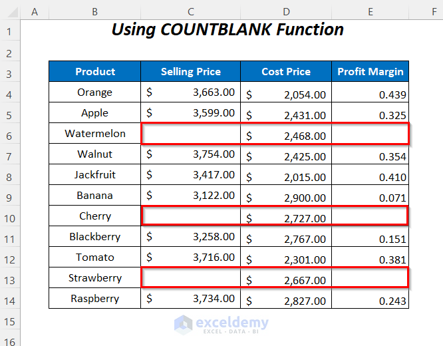Click empty Selling Price cell for Strawberry
The image size is (443, 346).
point(191,278)
